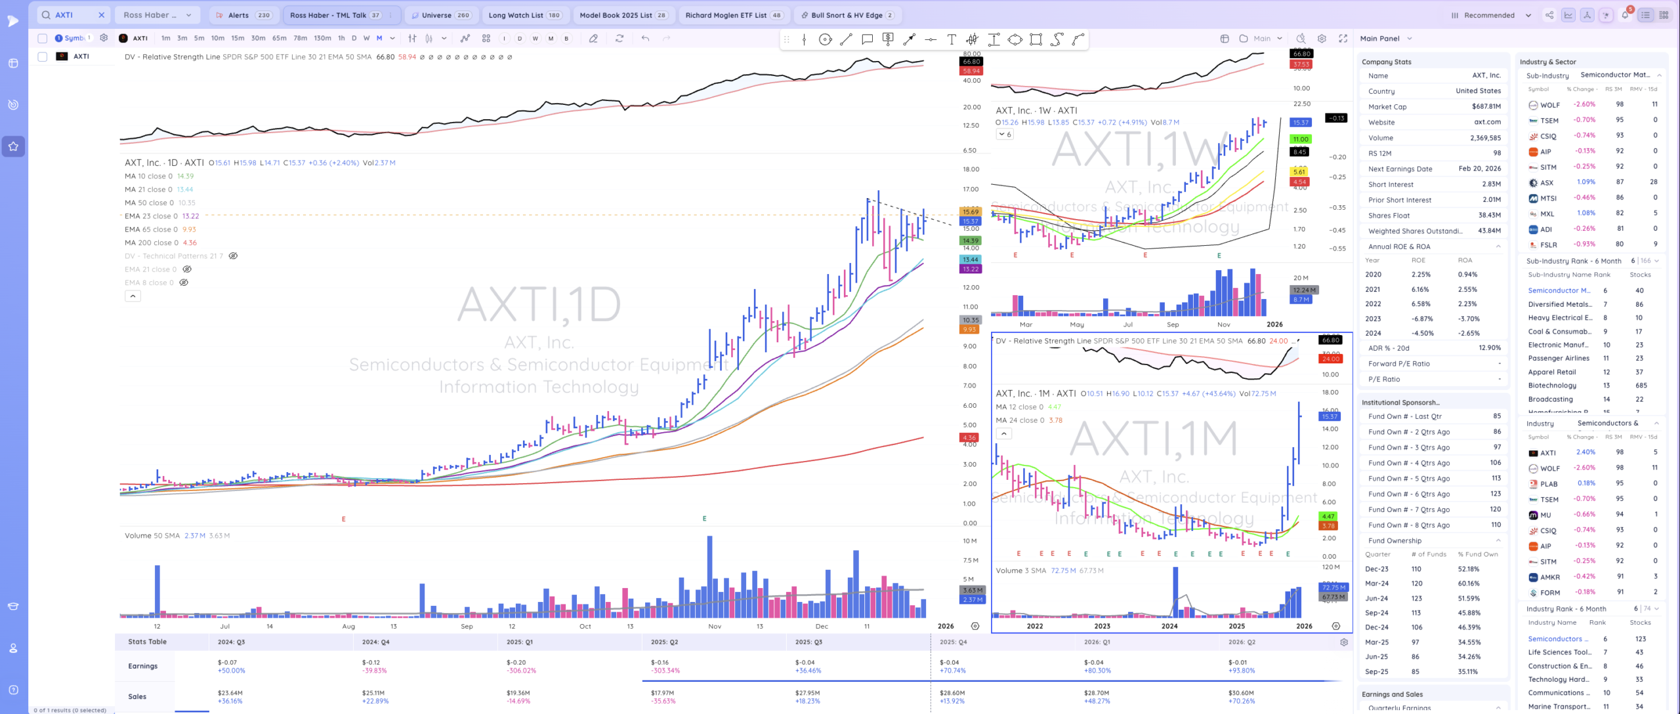Select the Text annotation tool
This screenshot has width=1680, height=714.
click(952, 39)
